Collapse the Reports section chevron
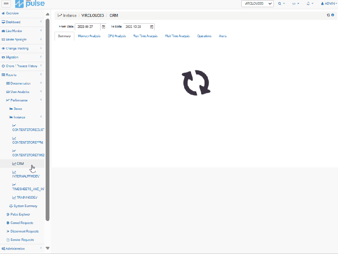338x254 pixels. pos(41,74)
